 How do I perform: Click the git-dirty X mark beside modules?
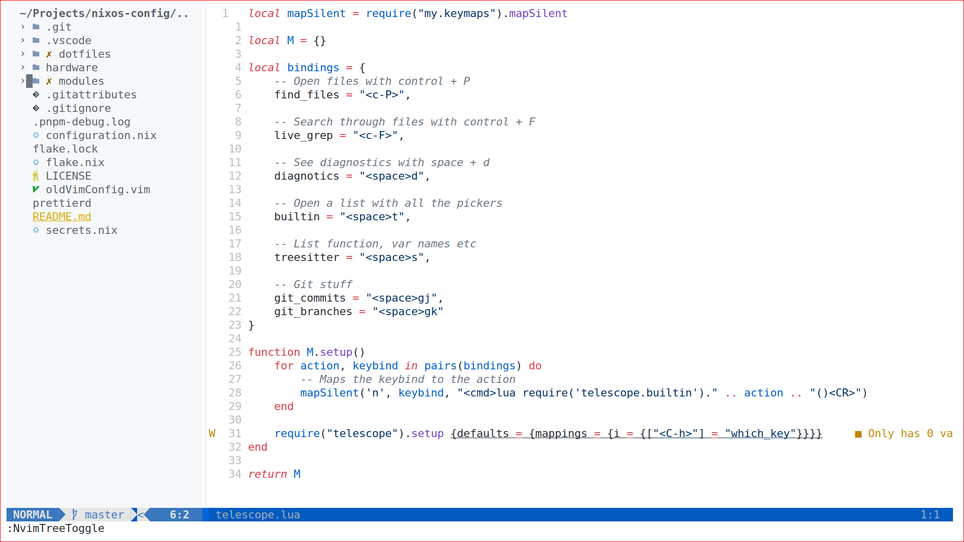pyautogui.click(x=49, y=81)
